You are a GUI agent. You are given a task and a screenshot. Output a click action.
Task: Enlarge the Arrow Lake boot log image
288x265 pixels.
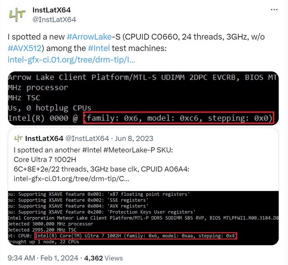pyautogui.click(x=143, y=98)
